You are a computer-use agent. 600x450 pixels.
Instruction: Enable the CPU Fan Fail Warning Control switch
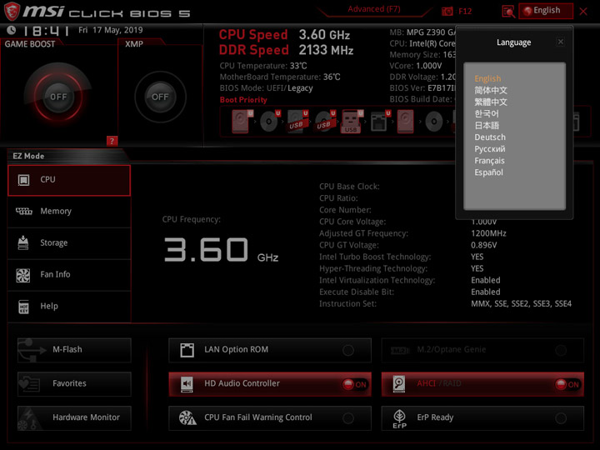point(348,418)
